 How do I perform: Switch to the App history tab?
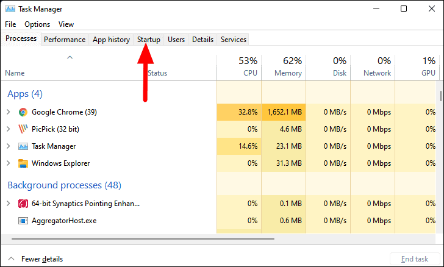point(111,40)
